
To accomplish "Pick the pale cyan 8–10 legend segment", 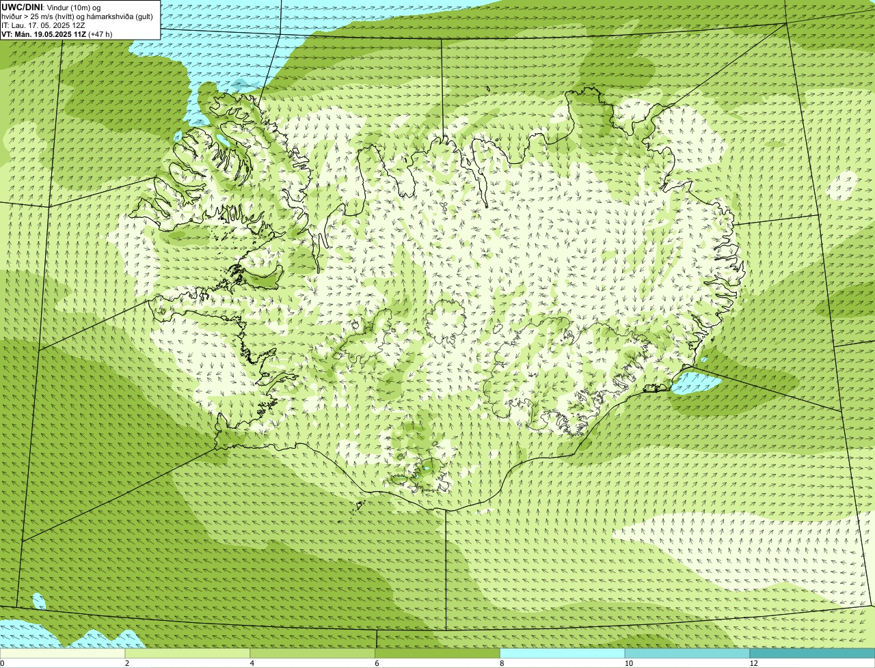I will pos(563,654).
